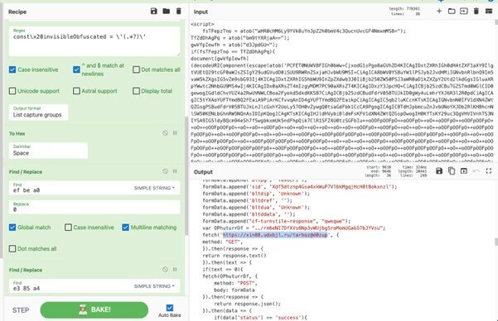
Task: Open To Hex Delimiter Space dropdown
Action: pos(48,151)
